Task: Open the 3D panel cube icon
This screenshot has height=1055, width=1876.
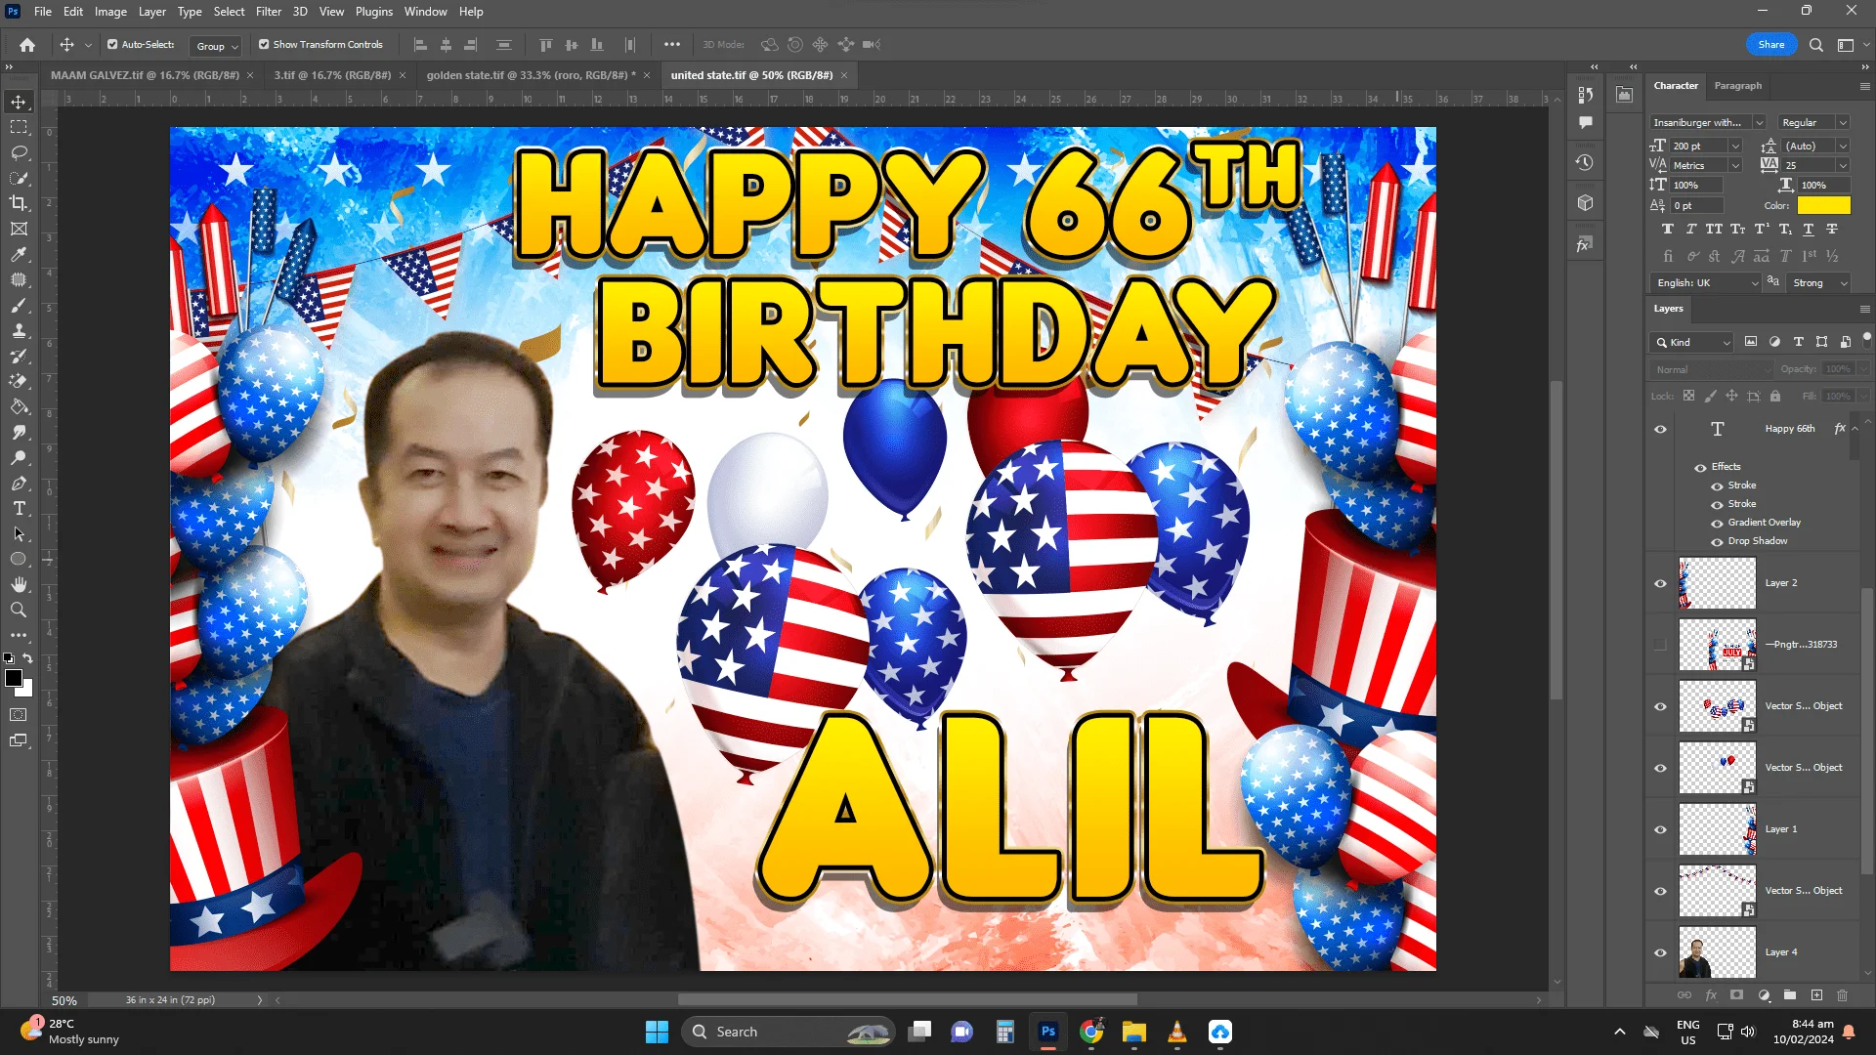Action: tap(1585, 203)
